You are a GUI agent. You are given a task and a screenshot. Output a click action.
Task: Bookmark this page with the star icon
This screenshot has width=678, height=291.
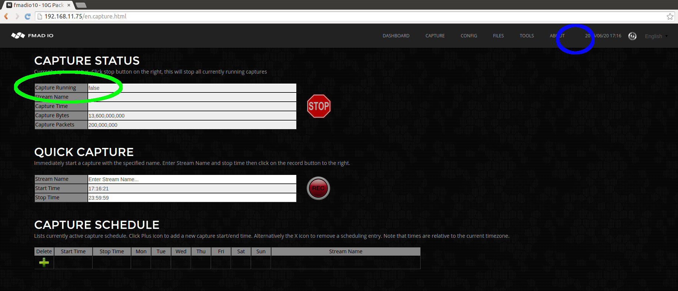tap(670, 16)
